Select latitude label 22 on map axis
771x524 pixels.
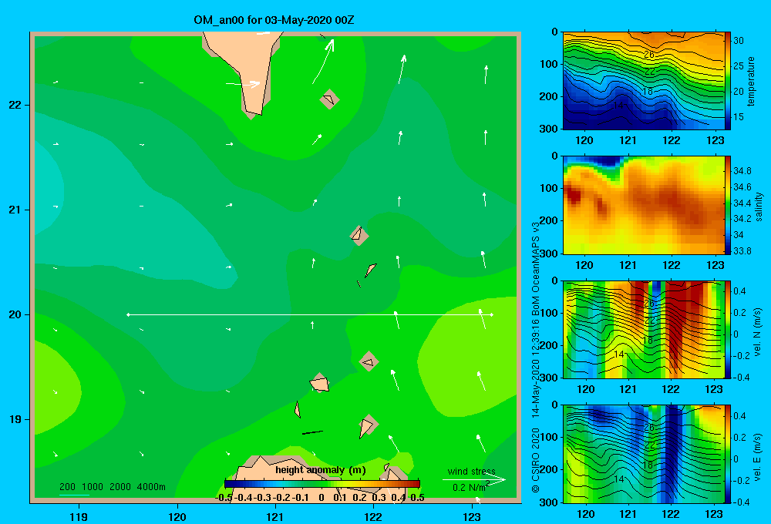(15, 105)
